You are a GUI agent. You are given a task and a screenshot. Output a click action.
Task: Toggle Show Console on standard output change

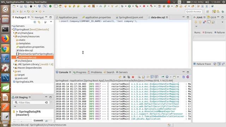[152, 77]
